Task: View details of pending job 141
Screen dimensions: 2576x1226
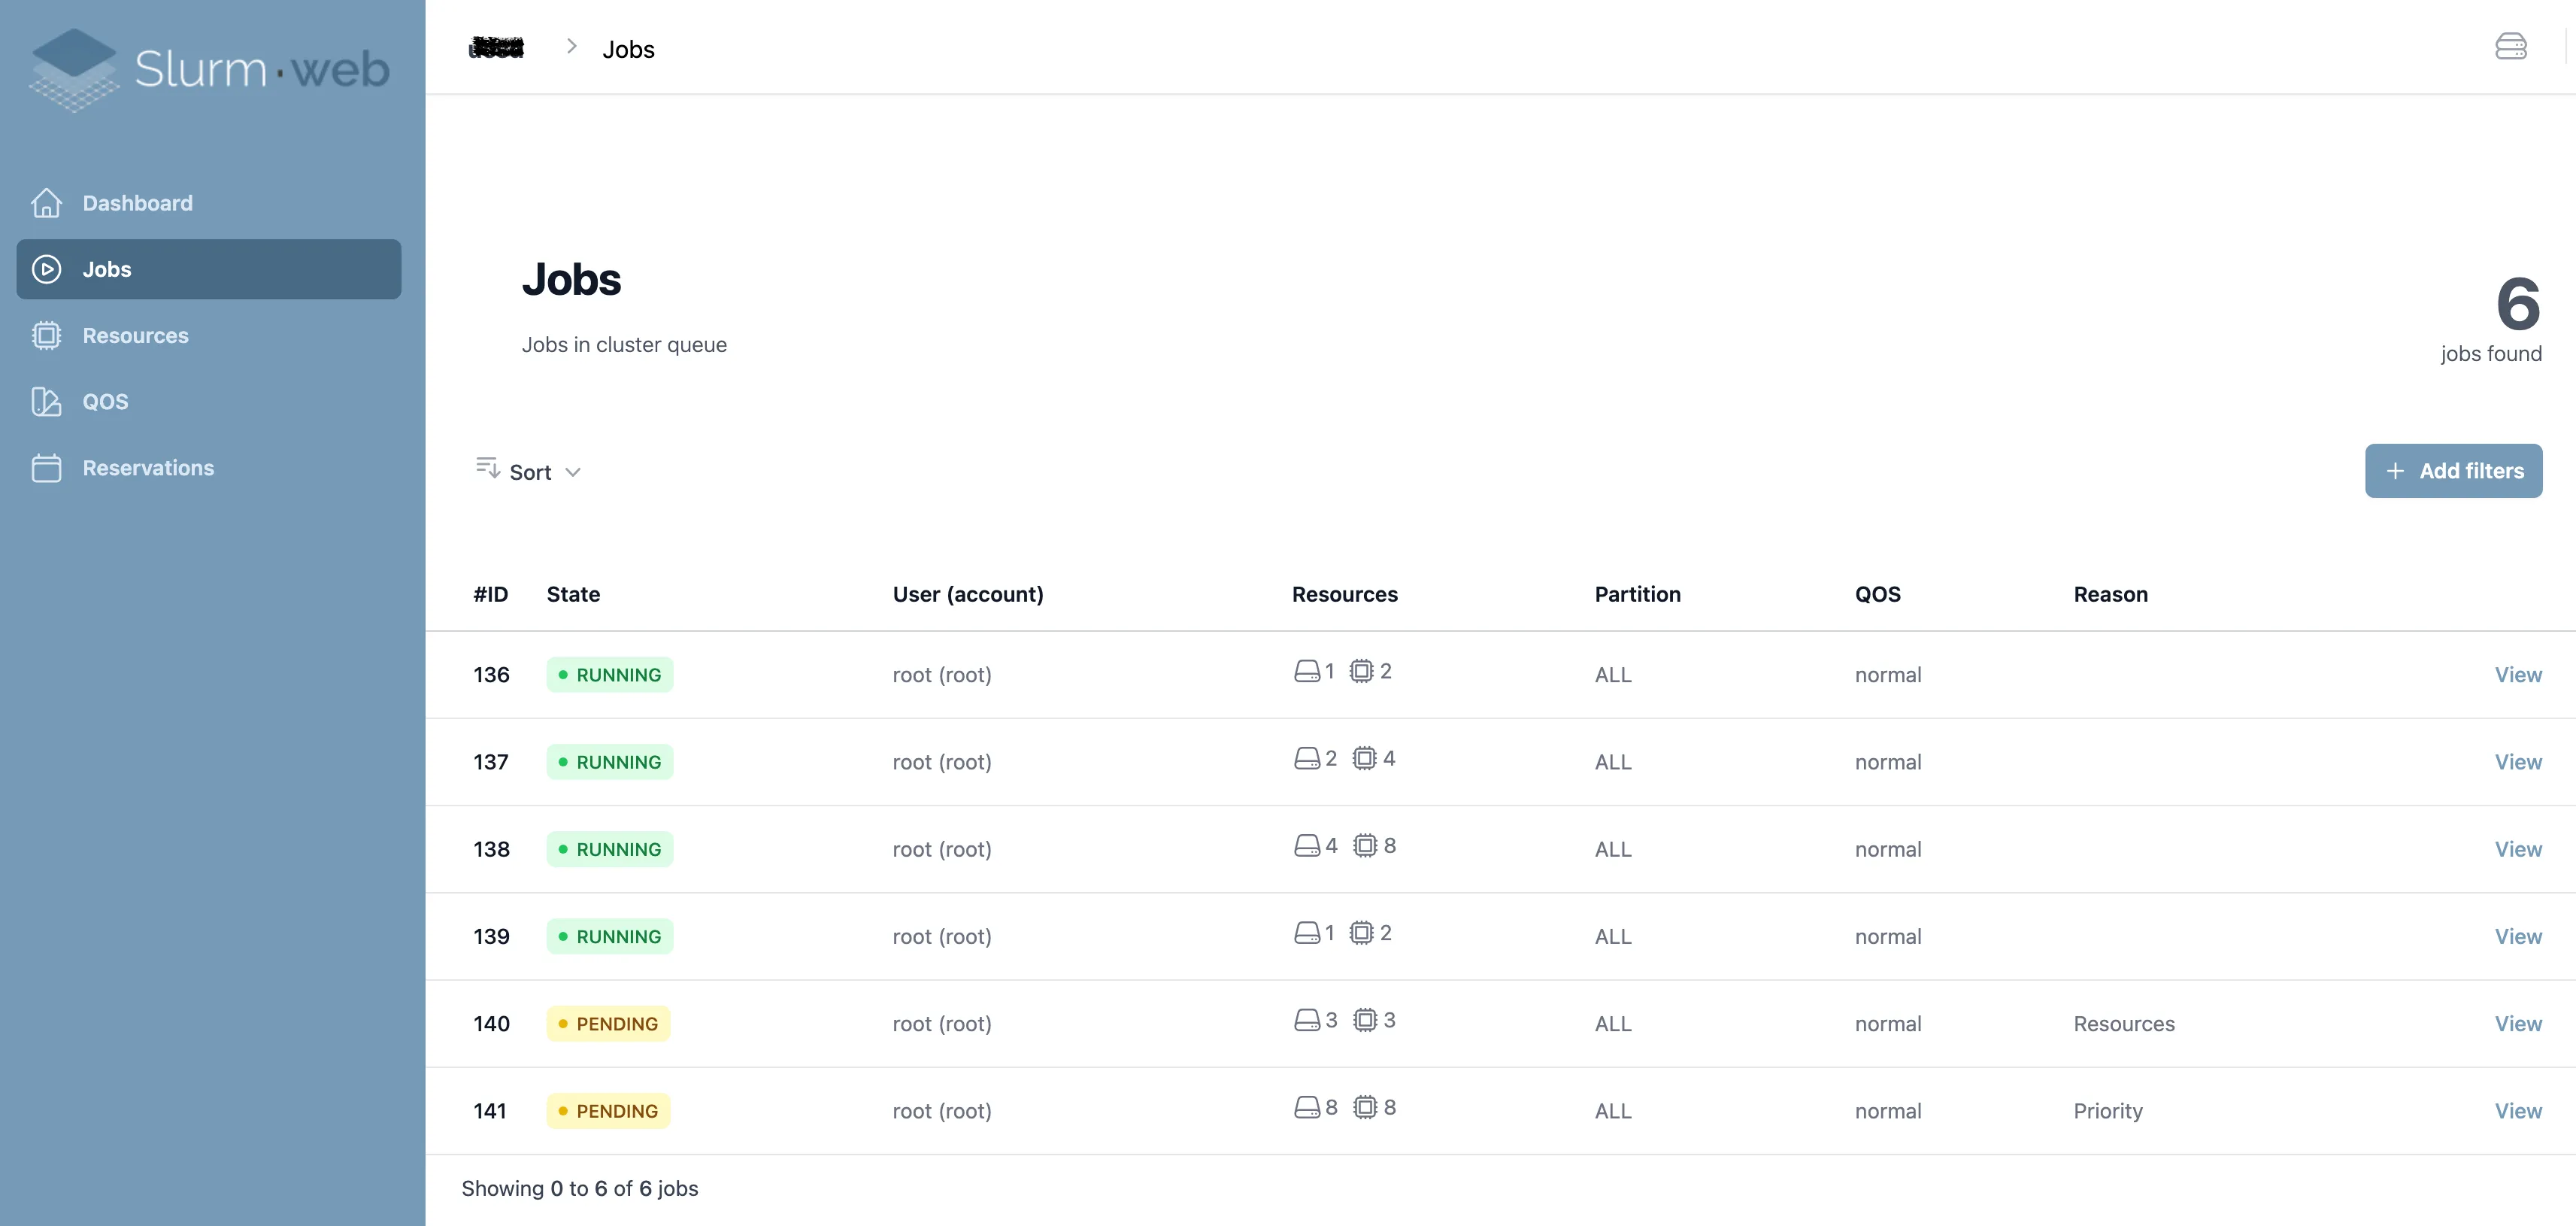Action: coord(2517,1111)
